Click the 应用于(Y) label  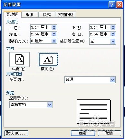(x=19, y=98)
